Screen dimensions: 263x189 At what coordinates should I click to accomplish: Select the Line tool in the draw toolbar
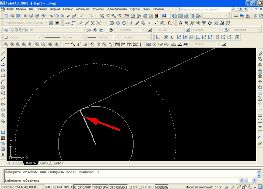point(3,53)
